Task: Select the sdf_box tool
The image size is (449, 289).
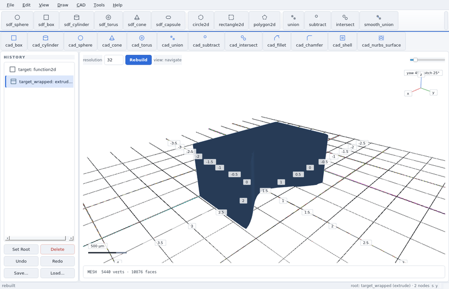Action: point(46,21)
